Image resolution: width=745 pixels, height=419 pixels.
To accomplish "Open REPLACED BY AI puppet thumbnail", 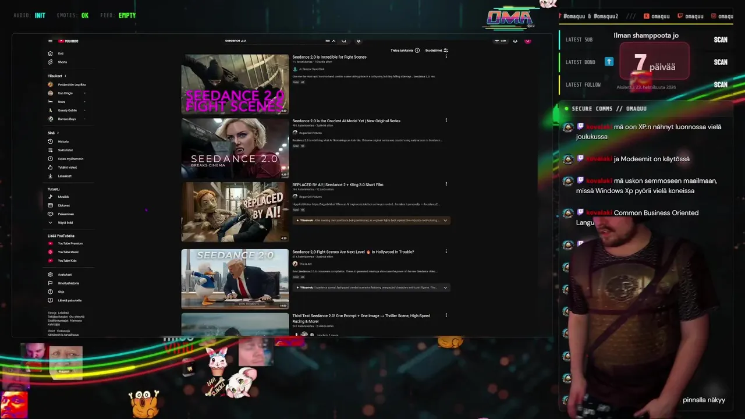I will tap(235, 212).
